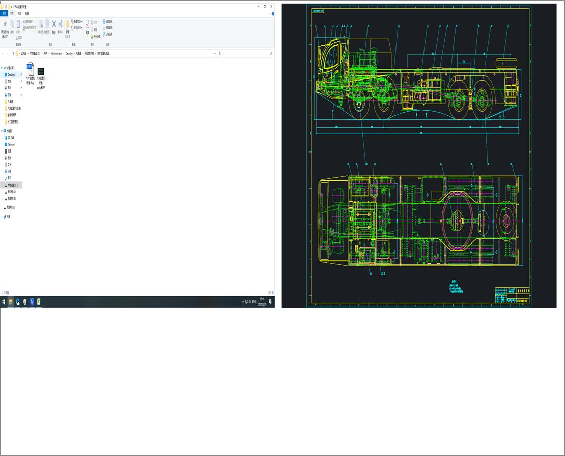565x456 pixels.
Task: Click Administrator in the address breadcrumb
Action: point(56,53)
